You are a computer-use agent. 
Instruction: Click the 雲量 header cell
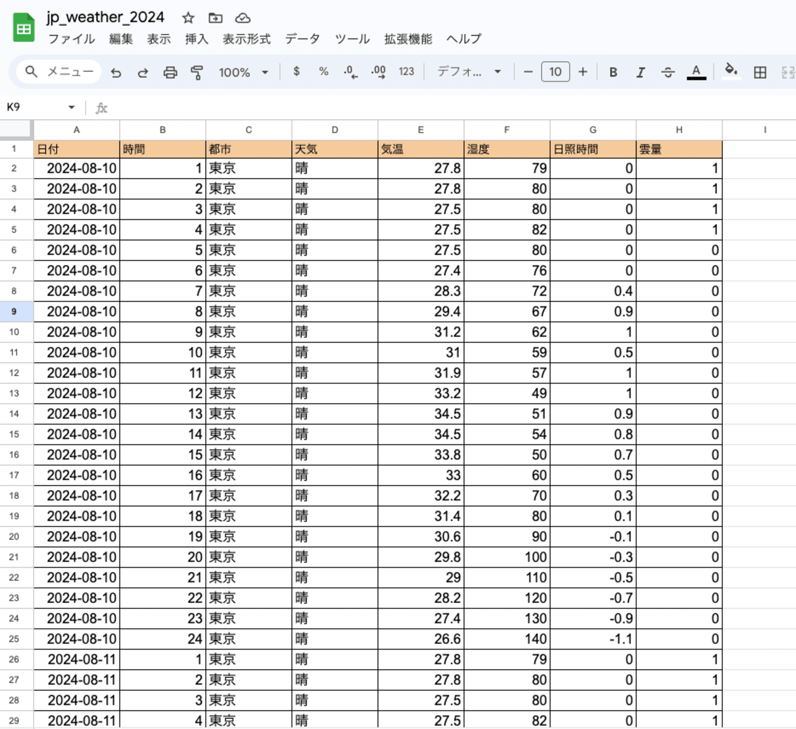[x=679, y=149]
